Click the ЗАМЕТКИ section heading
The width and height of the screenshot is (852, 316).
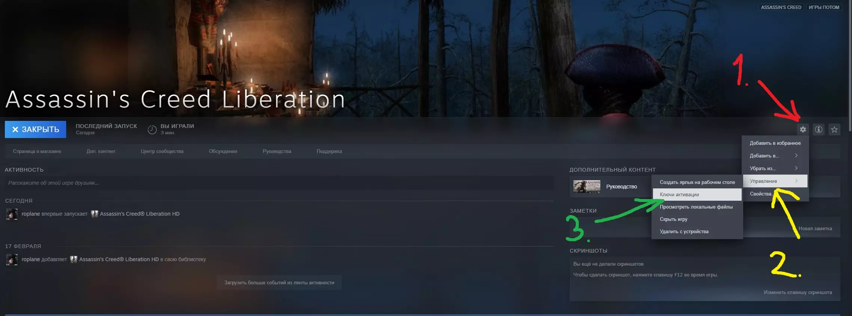(583, 211)
